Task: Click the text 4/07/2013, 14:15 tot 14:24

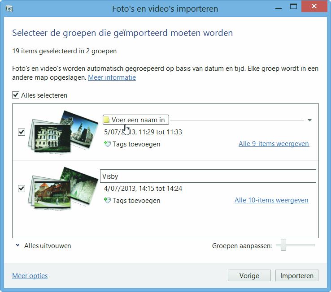Action: click(x=143, y=188)
